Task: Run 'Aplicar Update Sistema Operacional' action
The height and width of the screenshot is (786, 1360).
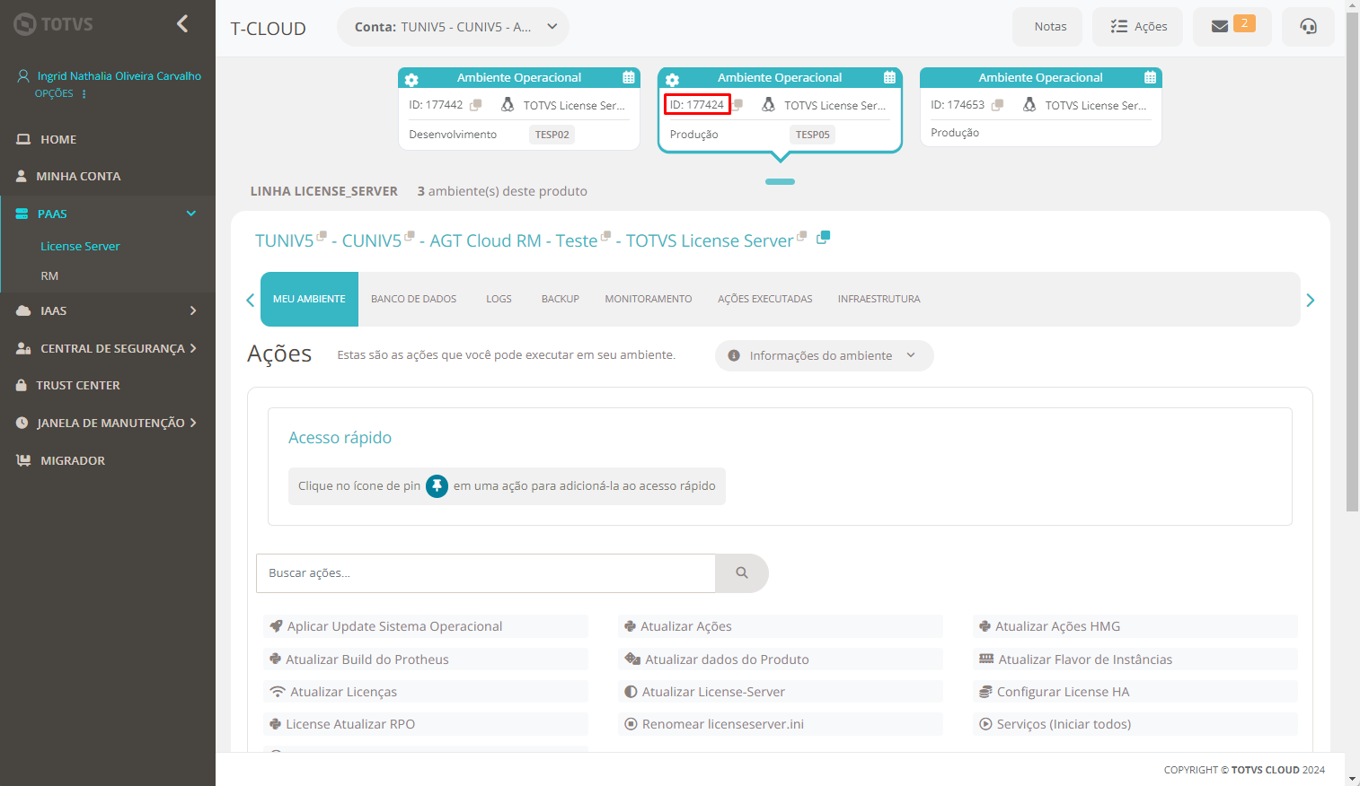Action: [426, 626]
